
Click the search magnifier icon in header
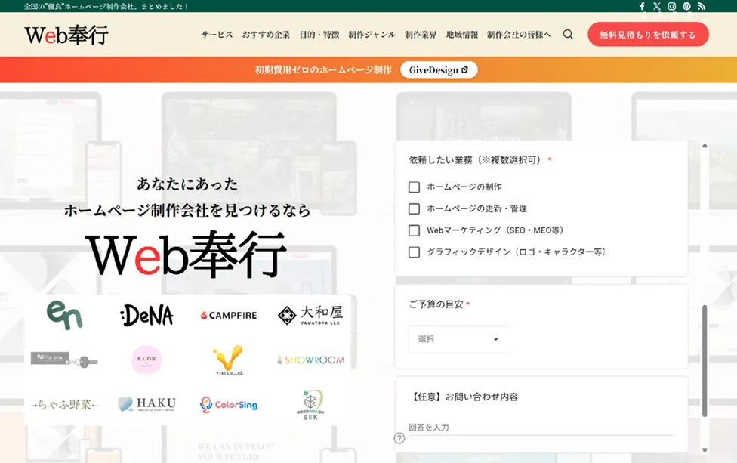coord(568,35)
